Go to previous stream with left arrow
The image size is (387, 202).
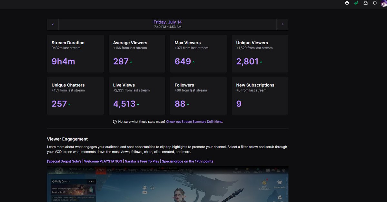[x=53, y=24]
